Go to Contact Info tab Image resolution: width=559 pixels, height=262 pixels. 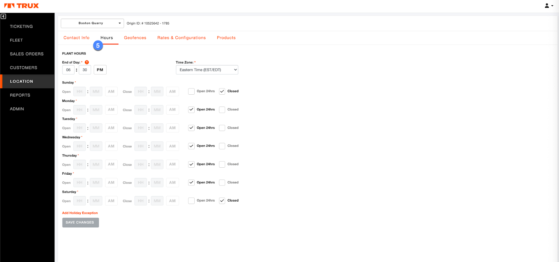[76, 38]
